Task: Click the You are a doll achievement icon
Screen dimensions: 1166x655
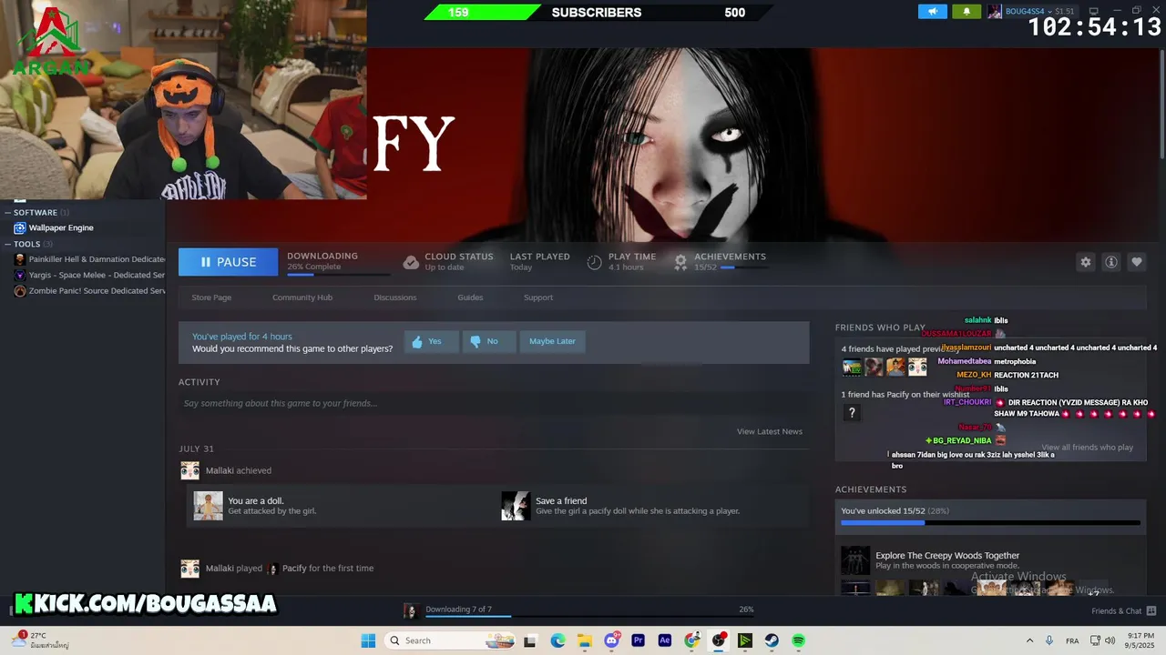Action: tap(208, 506)
